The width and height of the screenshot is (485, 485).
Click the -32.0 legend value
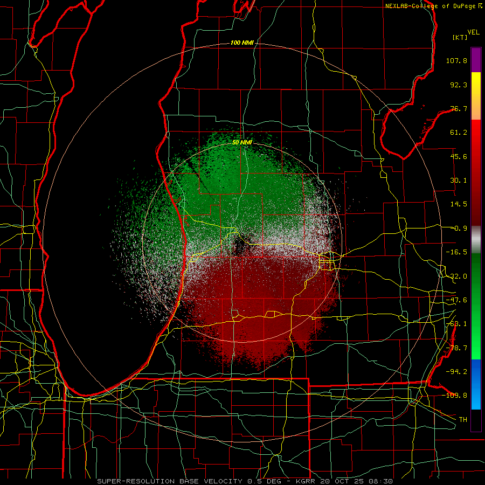pos(456,276)
